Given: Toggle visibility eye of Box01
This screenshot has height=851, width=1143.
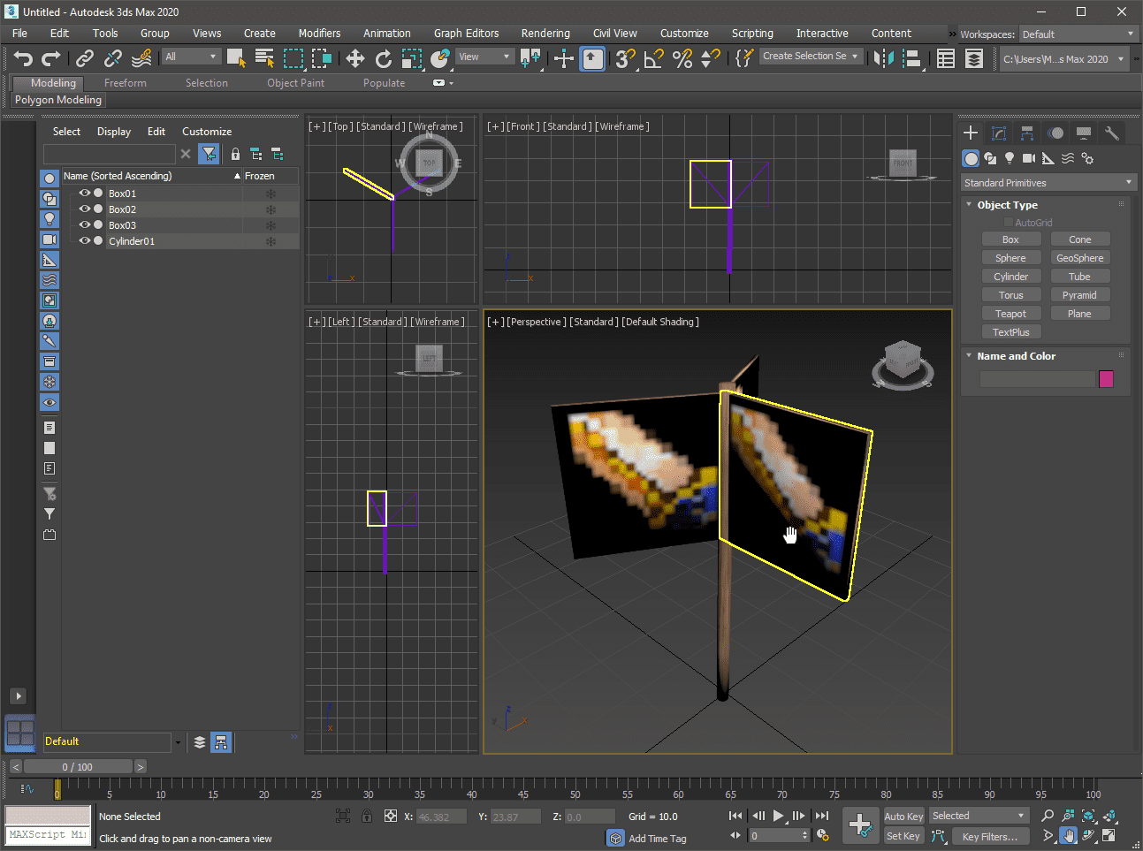Looking at the screenshot, I should click(x=85, y=193).
